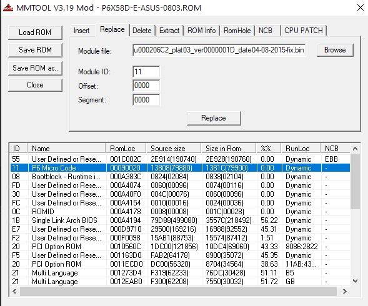This screenshot has height=306, width=368.
Task: Click RunLoc value GB
Action: coord(290,282)
